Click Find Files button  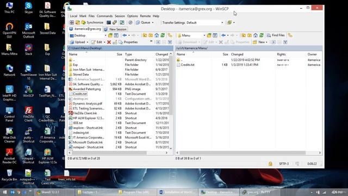click(276, 35)
